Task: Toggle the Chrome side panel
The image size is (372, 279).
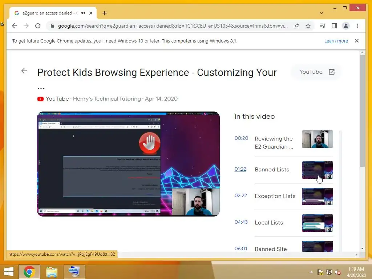Action: pyautogui.click(x=334, y=26)
